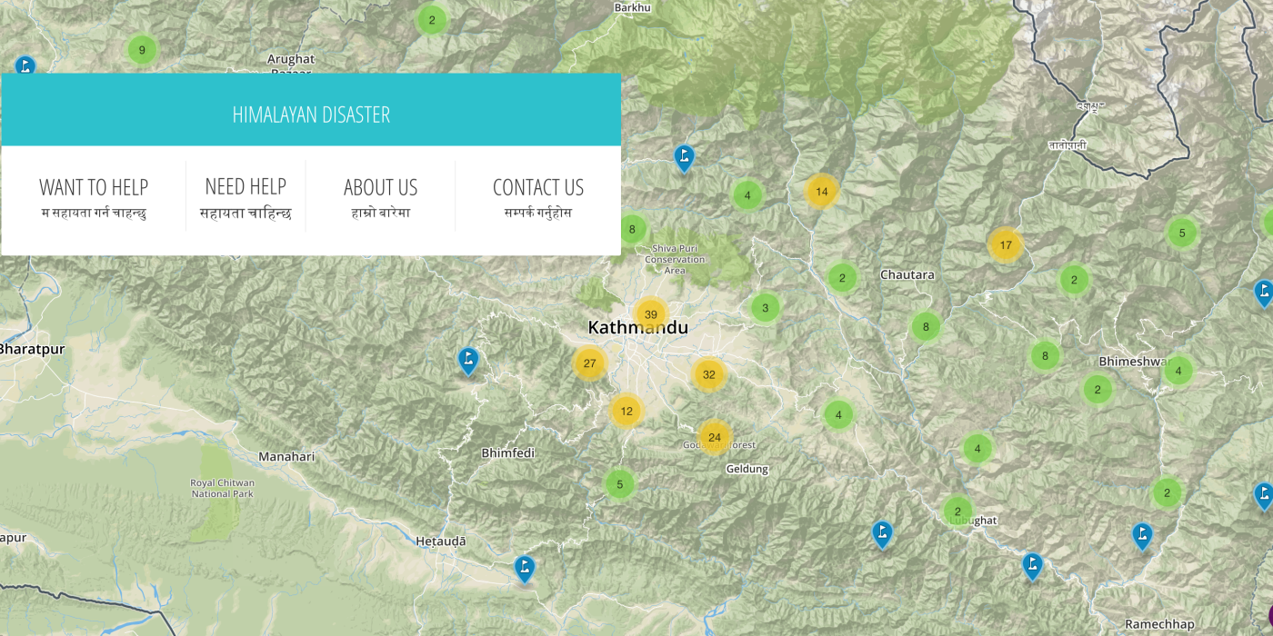Select the "NEED HELP" menu entry

point(246,187)
